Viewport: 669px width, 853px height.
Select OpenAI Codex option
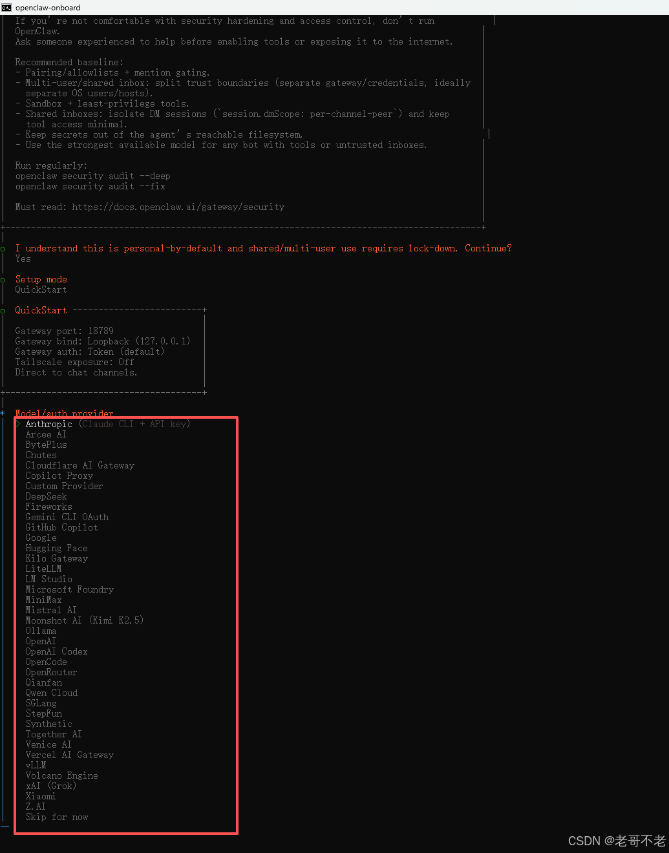[x=56, y=651]
